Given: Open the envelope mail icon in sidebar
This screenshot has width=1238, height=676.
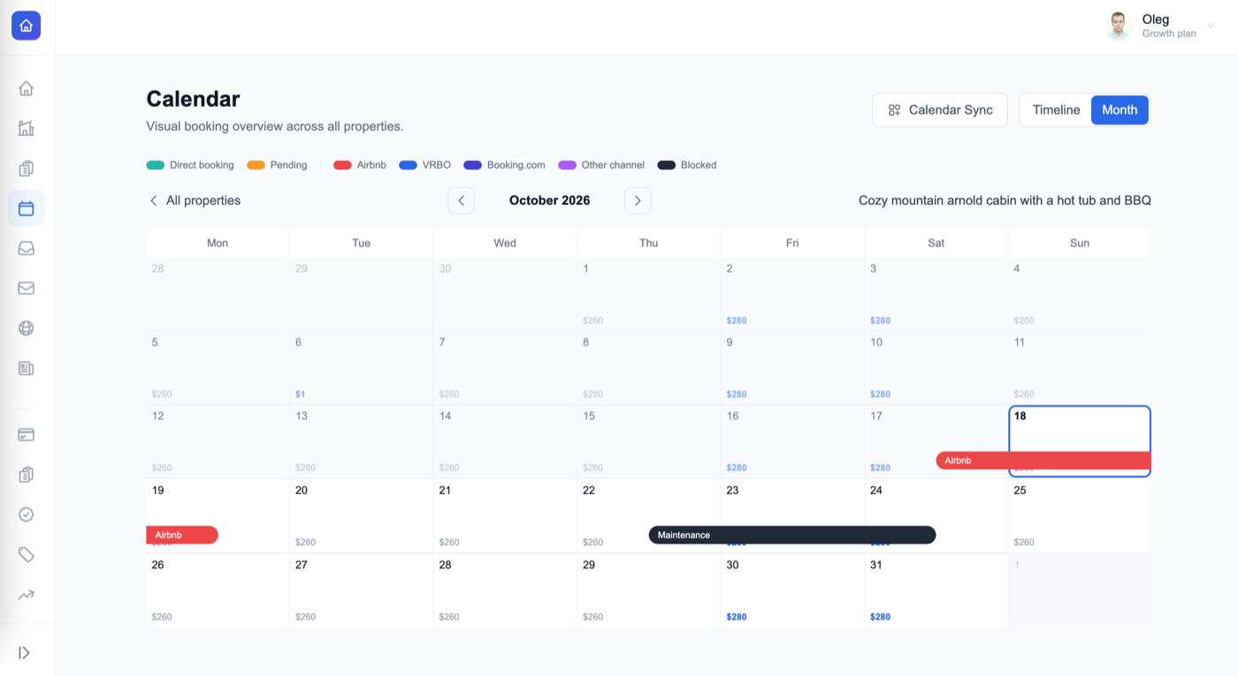Looking at the screenshot, I should [x=27, y=288].
